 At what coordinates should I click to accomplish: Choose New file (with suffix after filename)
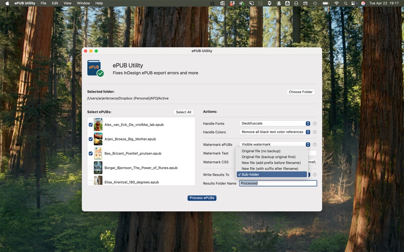pos(272,169)
